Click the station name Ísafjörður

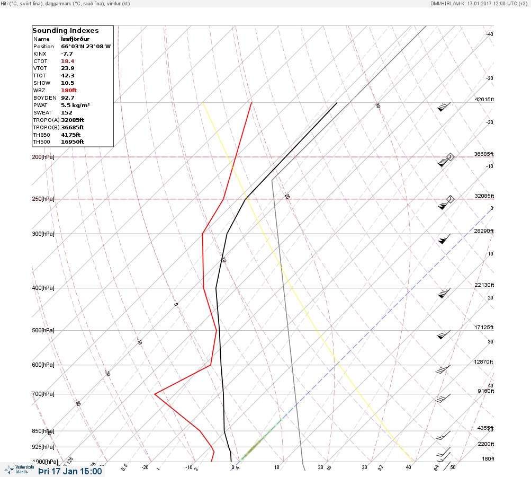pos(75,39)
